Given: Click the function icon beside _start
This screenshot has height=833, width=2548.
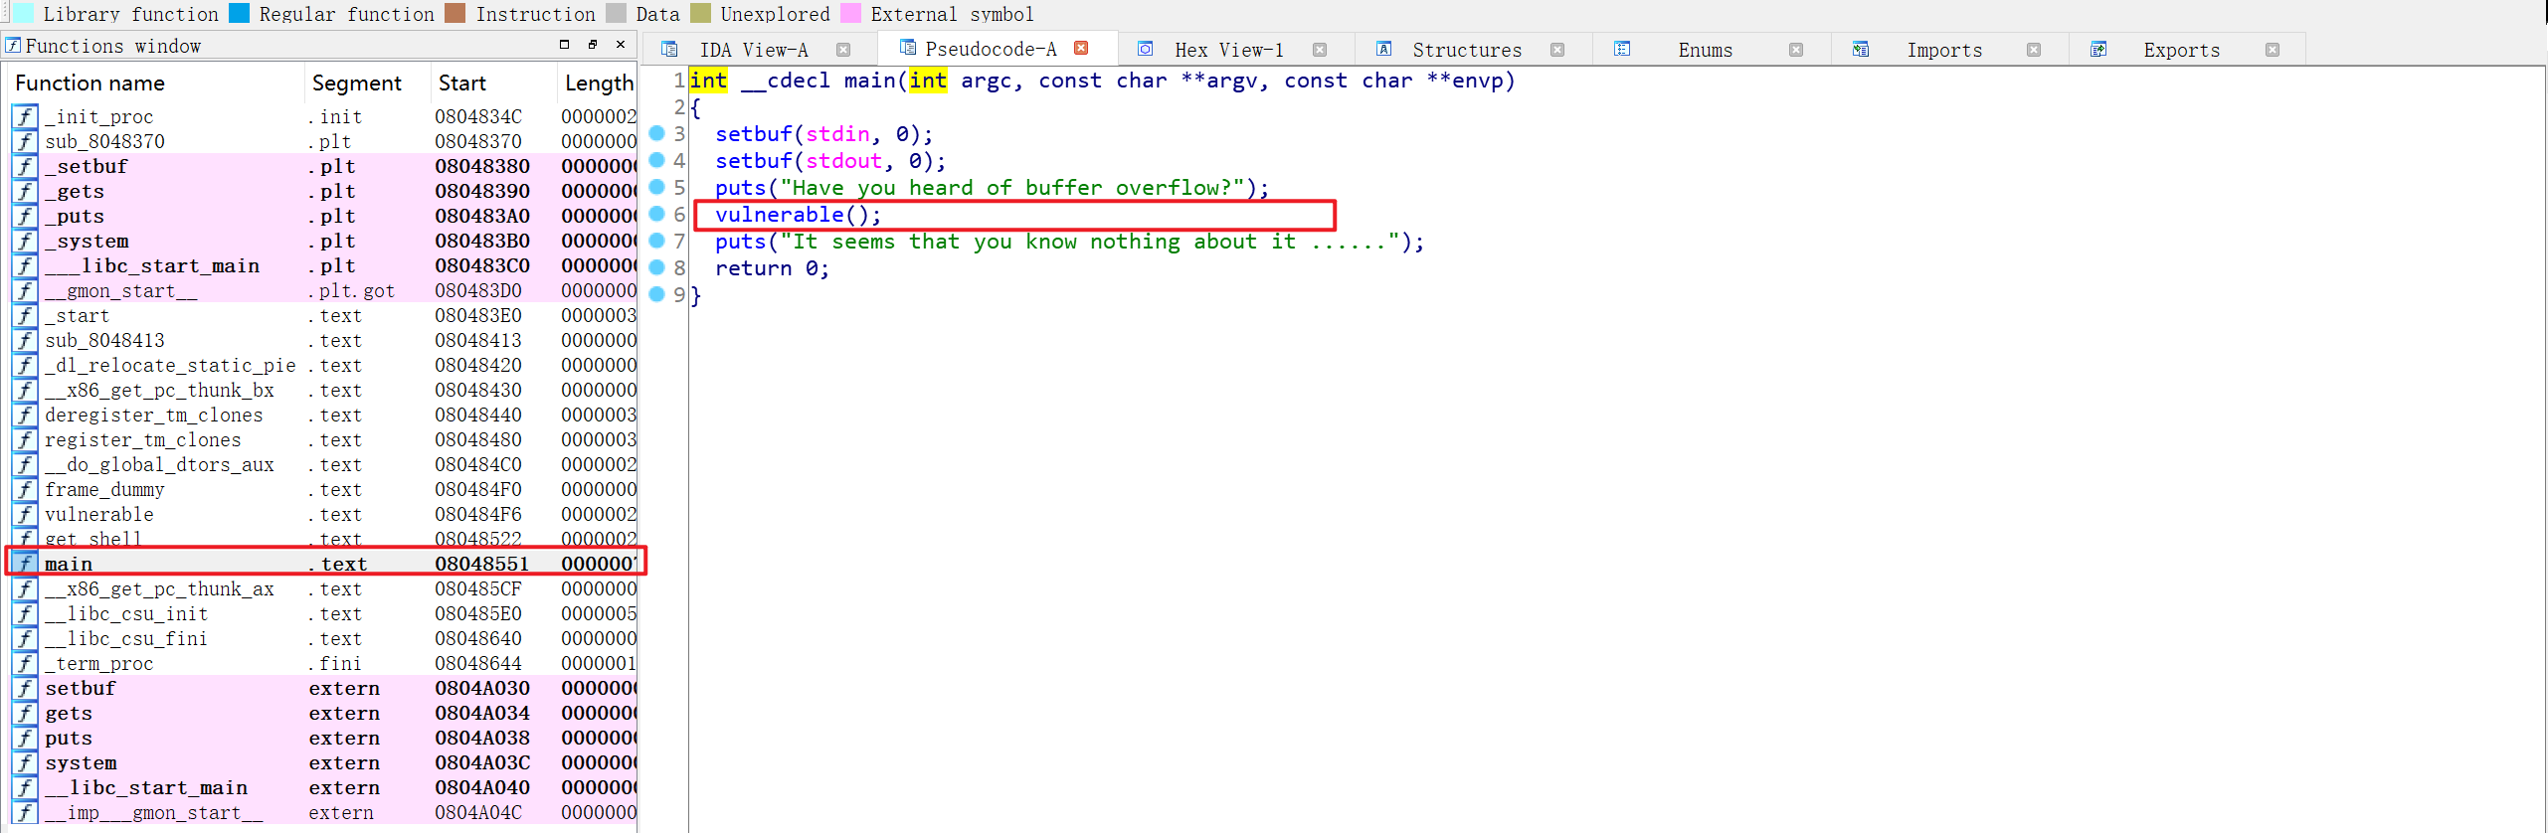Looking at the screenshot, I should [25, 315].
